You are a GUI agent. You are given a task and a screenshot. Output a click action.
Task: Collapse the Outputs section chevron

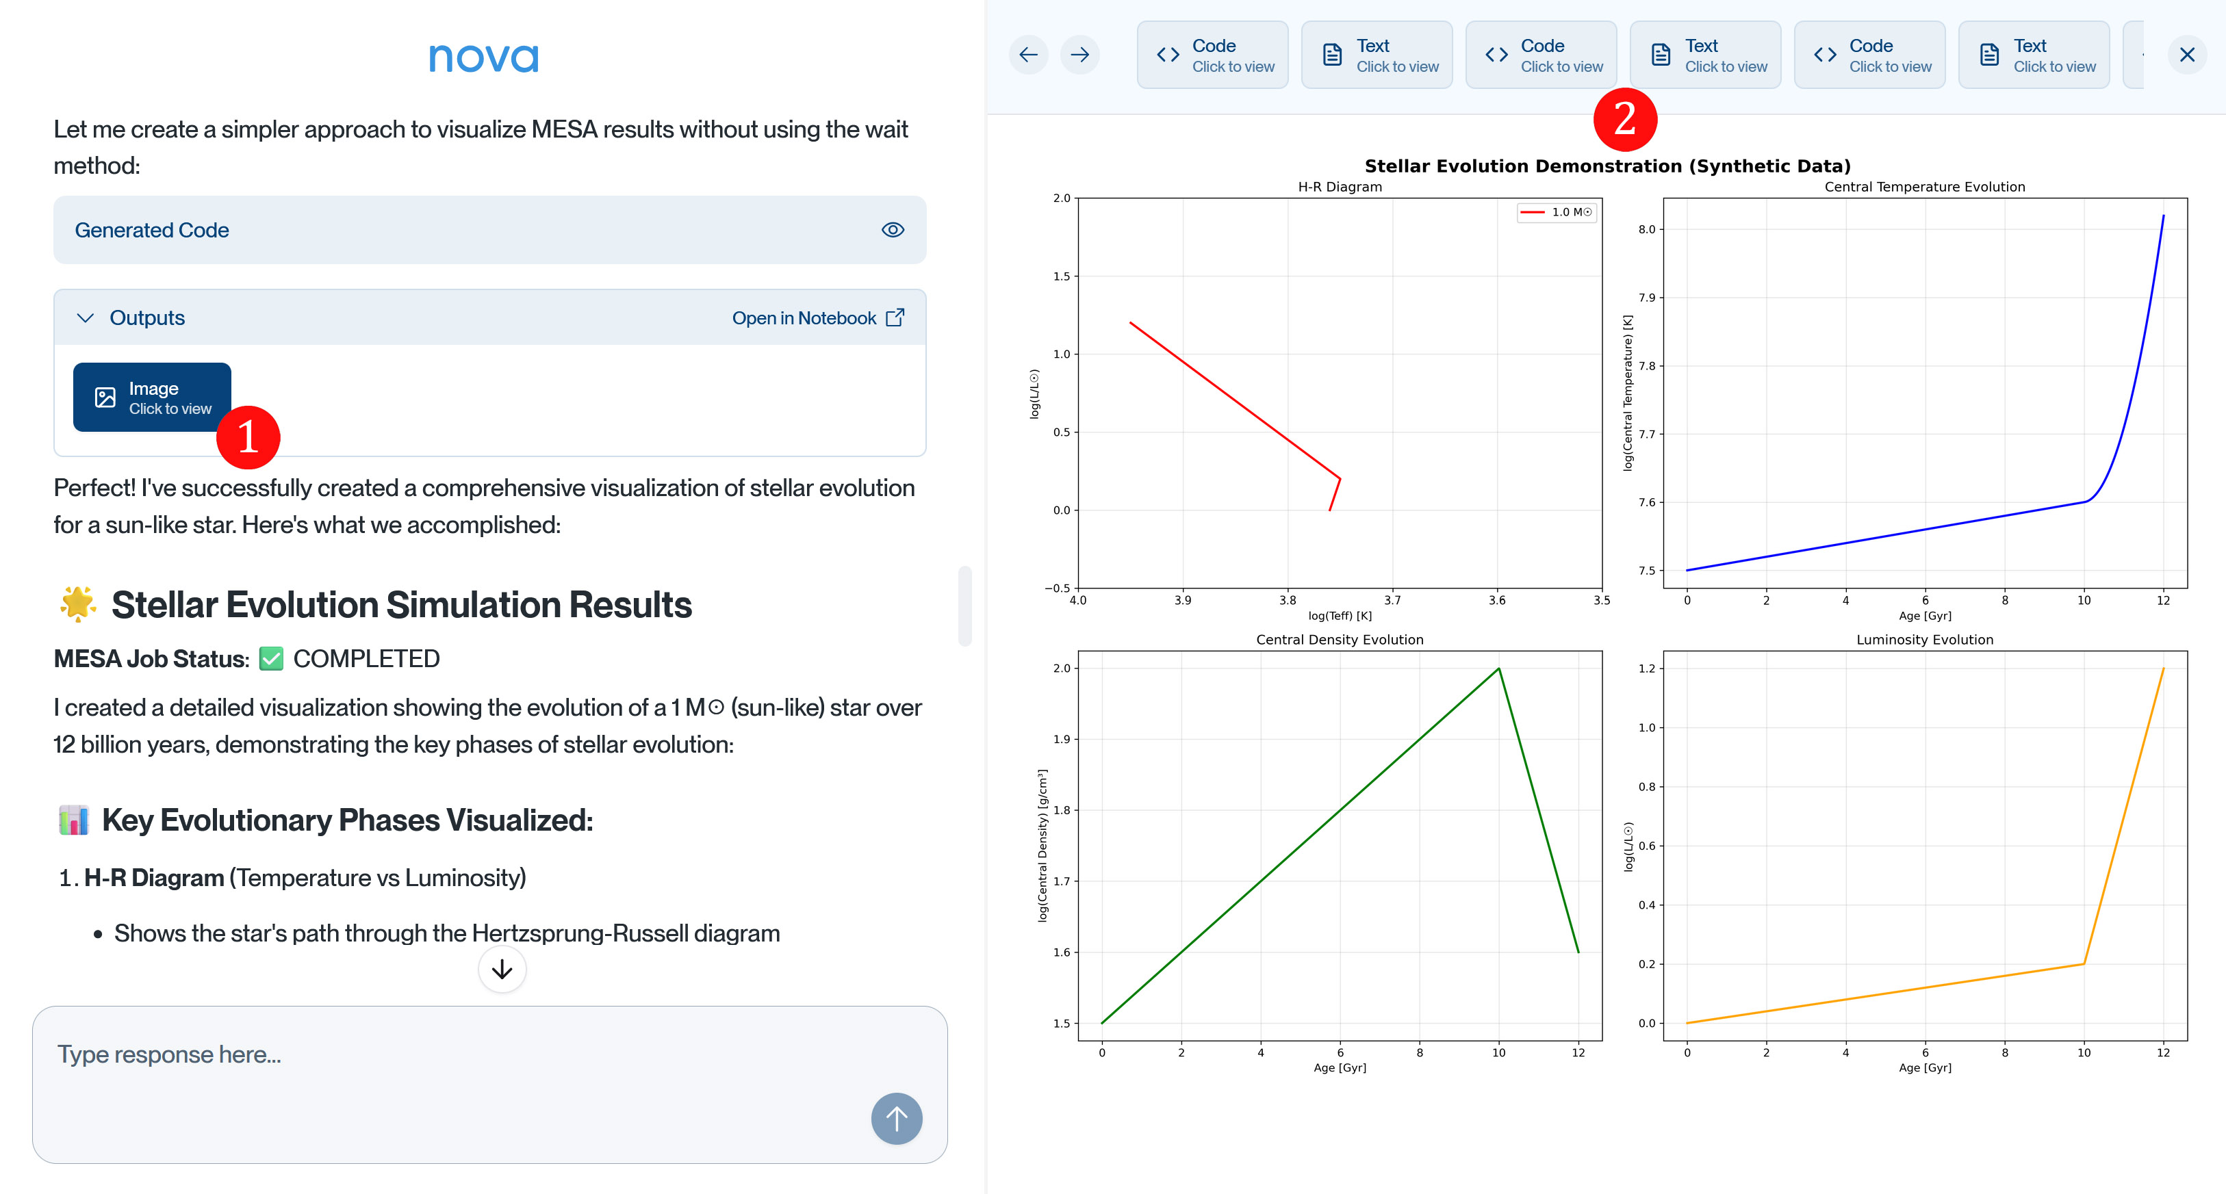point(85,318)
